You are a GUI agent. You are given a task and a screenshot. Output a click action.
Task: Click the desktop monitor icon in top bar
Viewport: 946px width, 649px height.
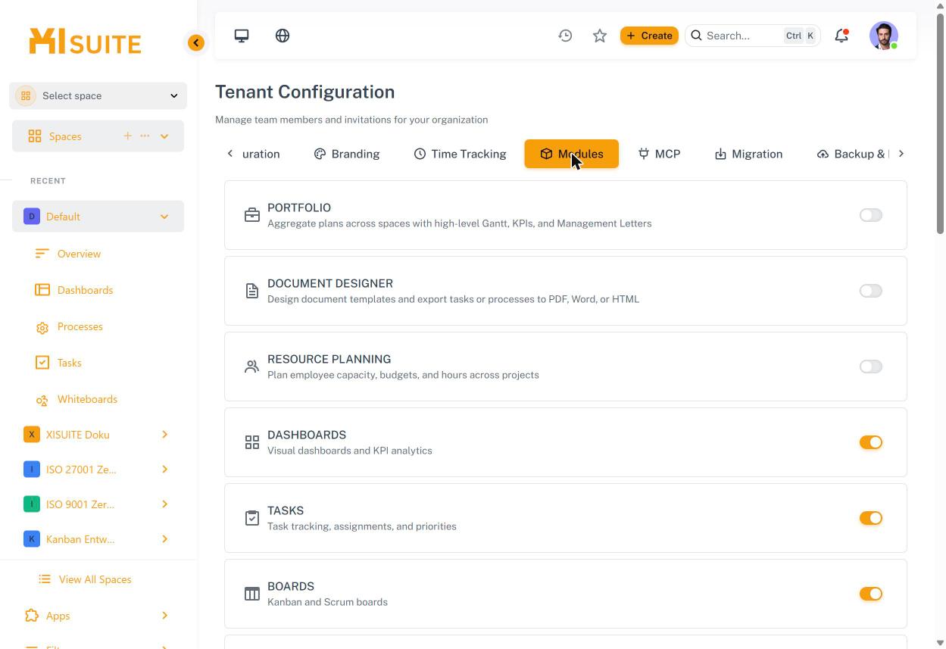[242, 36]
